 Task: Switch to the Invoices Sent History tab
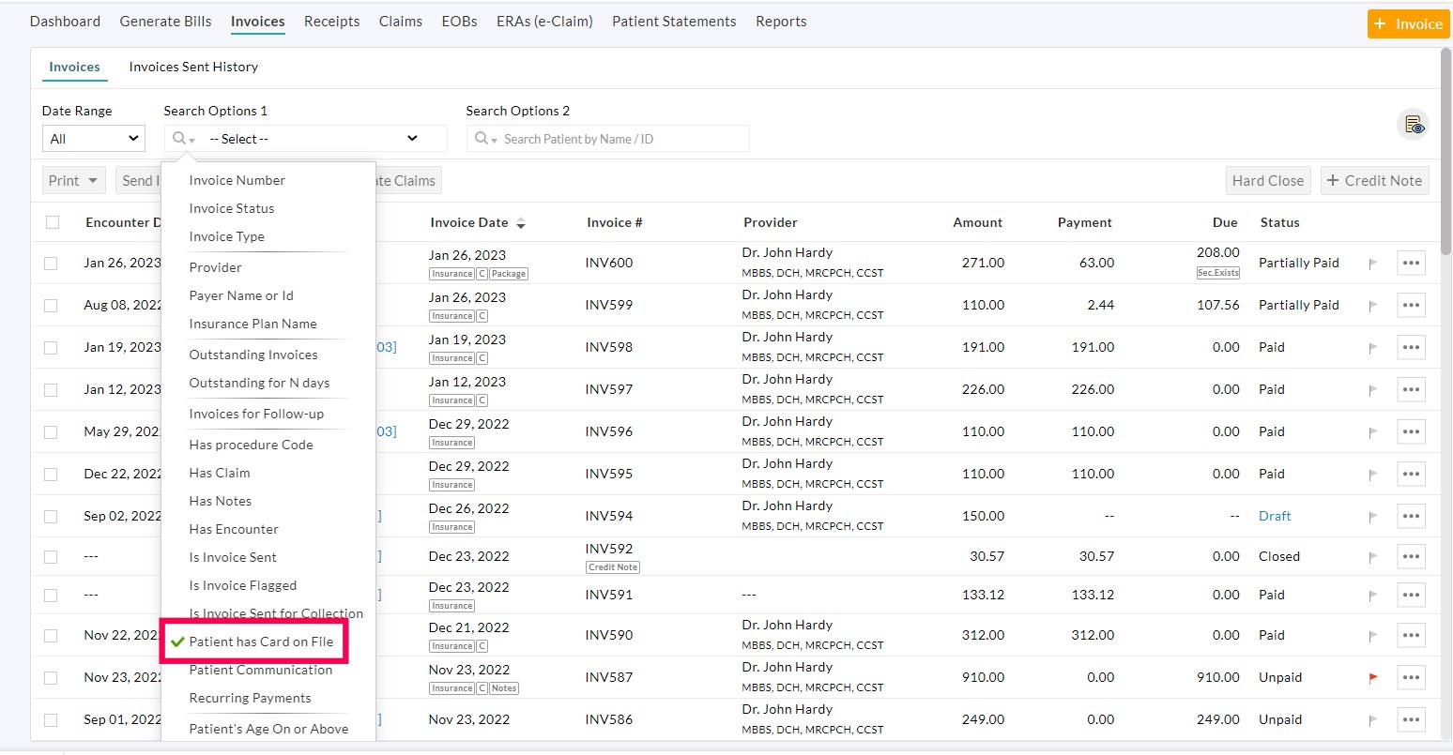click(x=193, y=68)
